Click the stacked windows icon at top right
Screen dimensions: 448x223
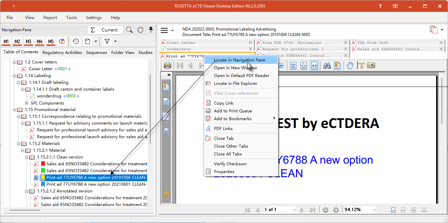pyautogui.click(x=434, y=30)
